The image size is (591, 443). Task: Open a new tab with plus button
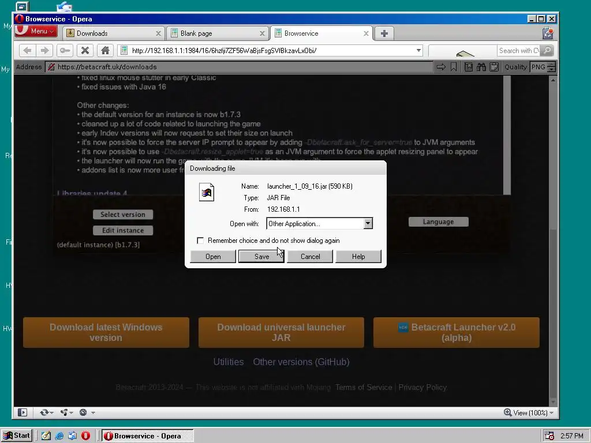tap(384, 33)
